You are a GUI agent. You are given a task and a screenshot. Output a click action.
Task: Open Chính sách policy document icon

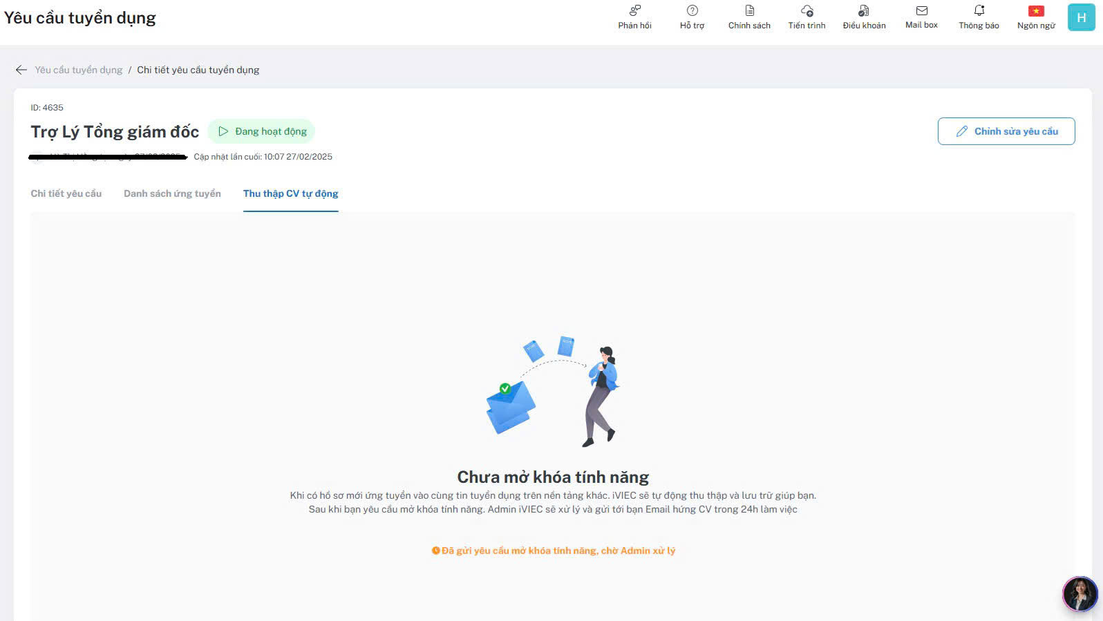[x=749, y=11]
